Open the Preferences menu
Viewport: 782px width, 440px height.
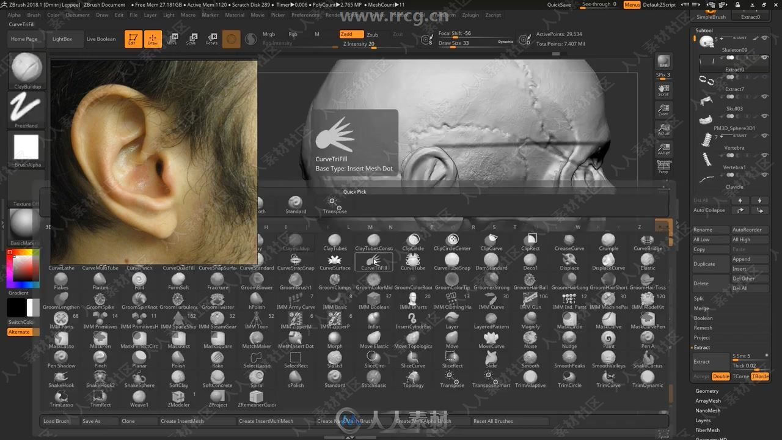pyautogui.click(x=305, y=15)
